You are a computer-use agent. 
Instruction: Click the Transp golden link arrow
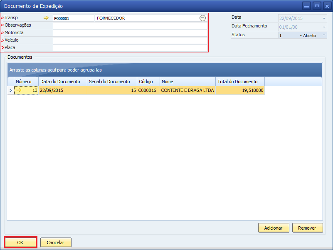(x=46, y=18)
